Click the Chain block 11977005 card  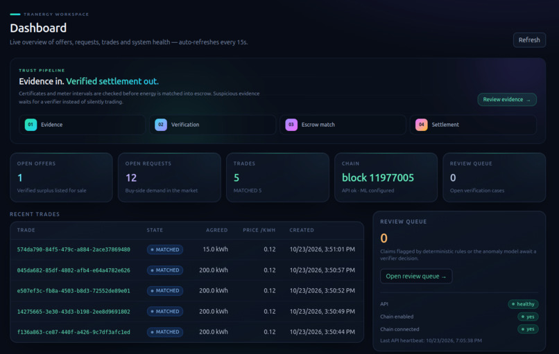coord(386,177)
